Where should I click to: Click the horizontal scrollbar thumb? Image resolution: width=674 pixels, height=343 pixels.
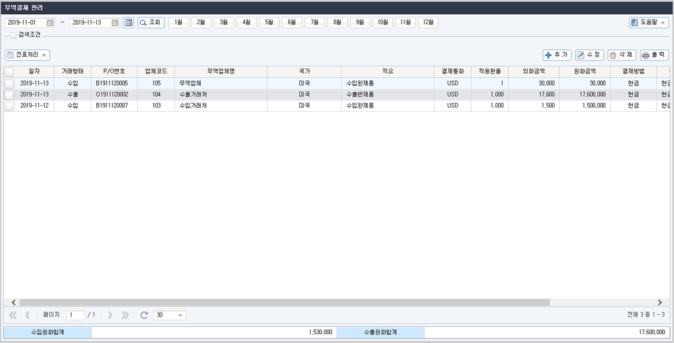click(284, 303)
